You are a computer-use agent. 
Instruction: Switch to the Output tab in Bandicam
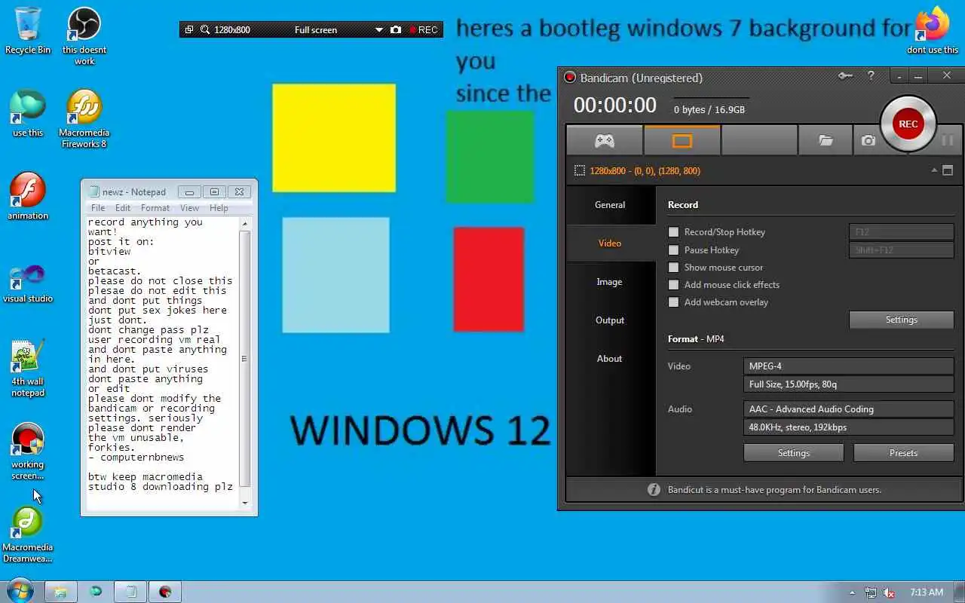(610, 320)
